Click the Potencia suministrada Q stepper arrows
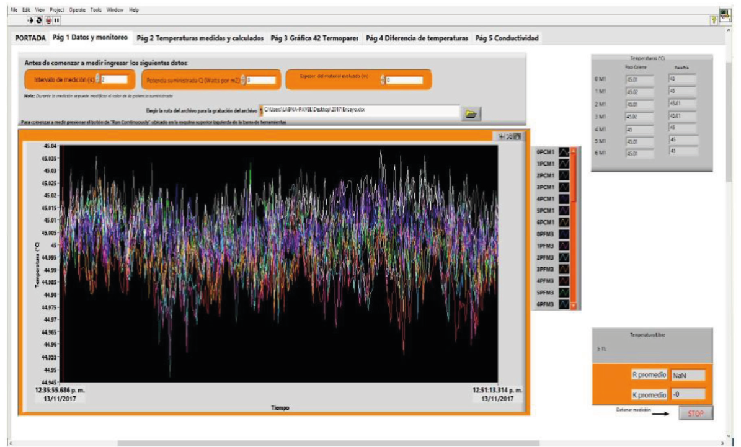The image size is (741, 447). click(243, 80)
